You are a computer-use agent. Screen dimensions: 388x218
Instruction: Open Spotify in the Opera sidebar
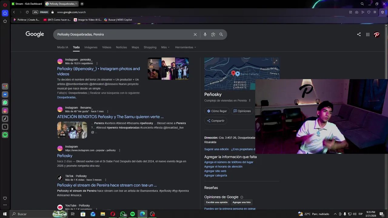pyautogui.click(x=5, y=135)
